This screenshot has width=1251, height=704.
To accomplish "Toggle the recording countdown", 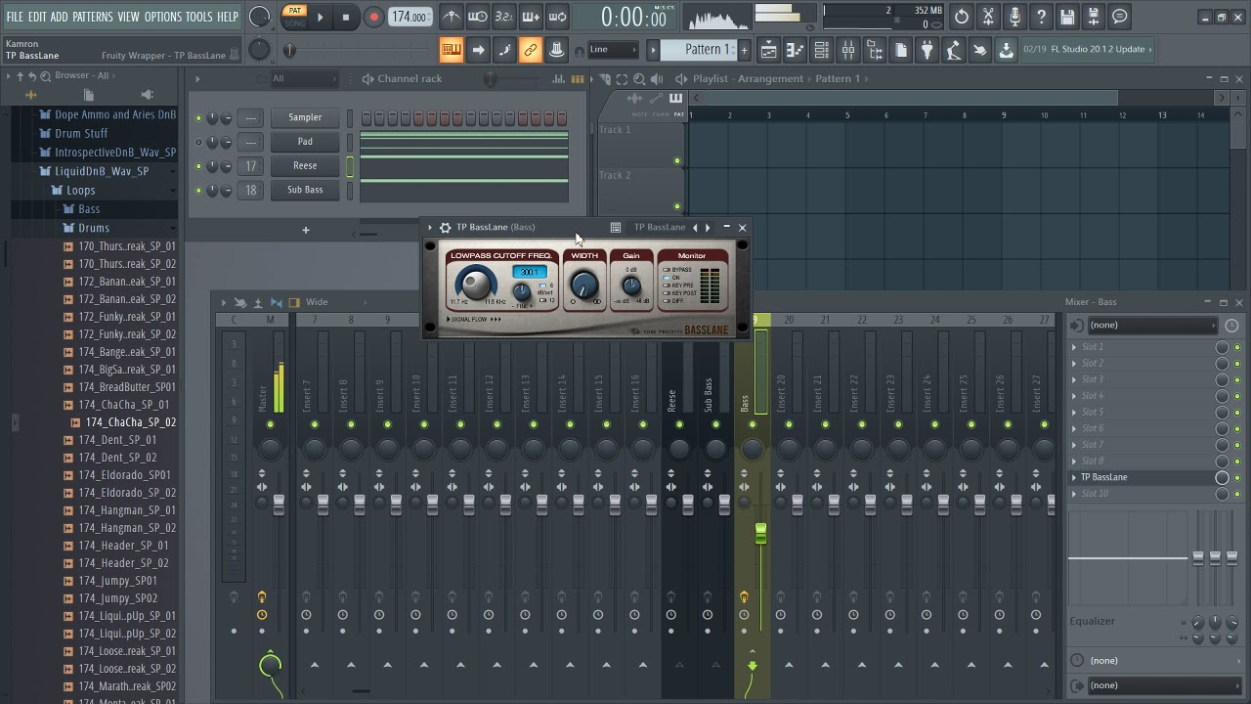I will 504,17.
